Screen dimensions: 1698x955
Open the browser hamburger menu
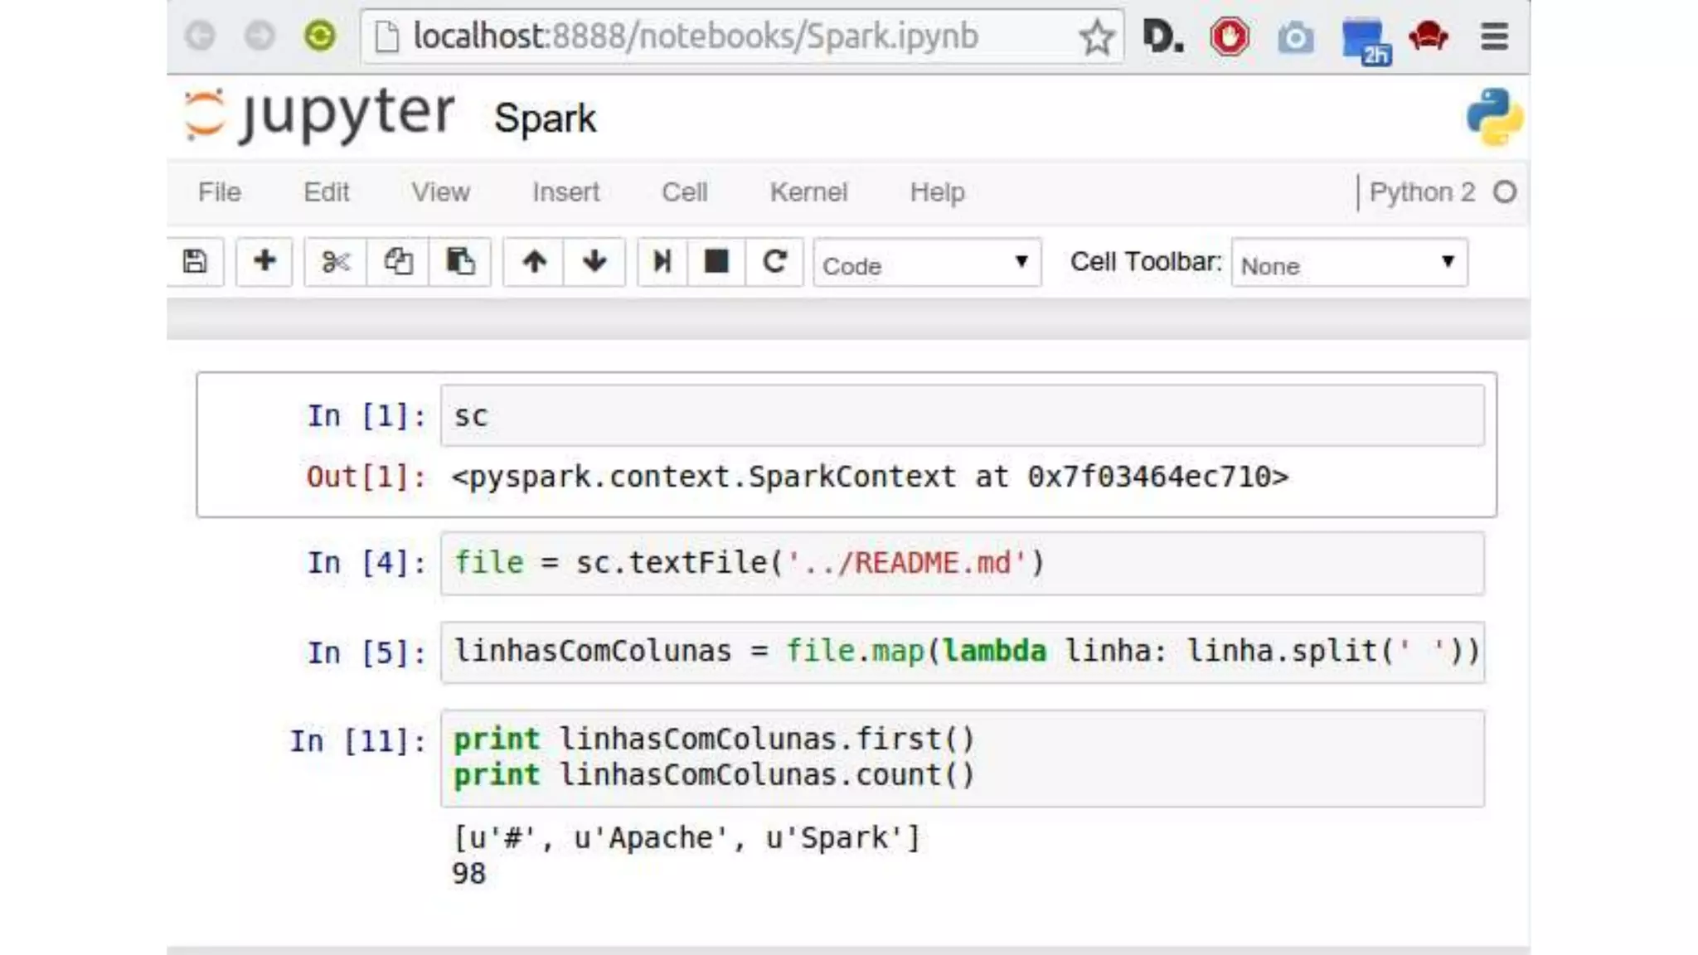[1494, 36]
